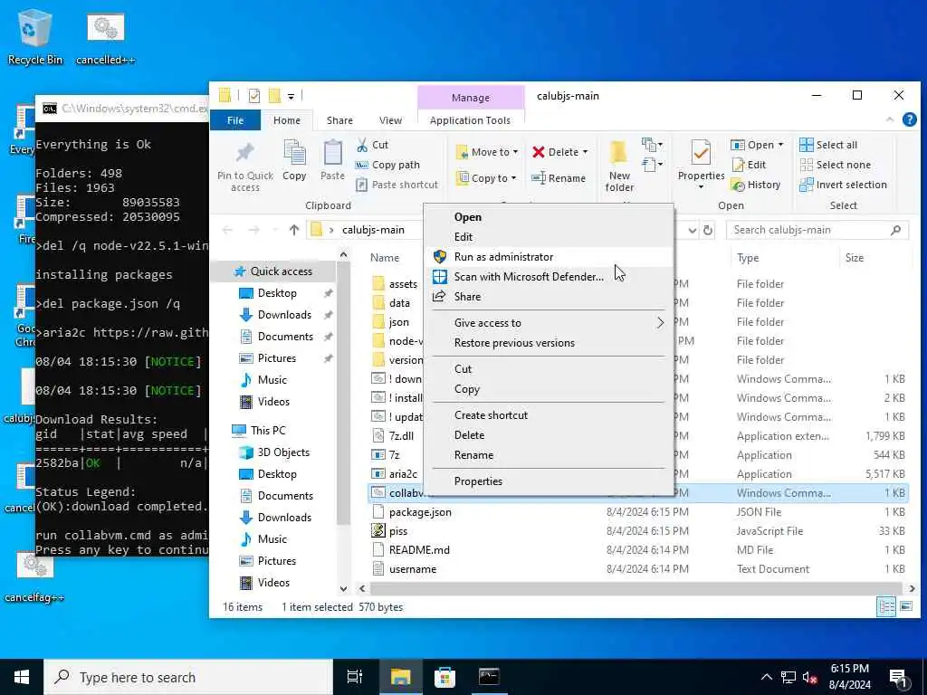Click the Properties checkmark icon
This screenshot has height=695, width=927.
(x=701, y=153)
